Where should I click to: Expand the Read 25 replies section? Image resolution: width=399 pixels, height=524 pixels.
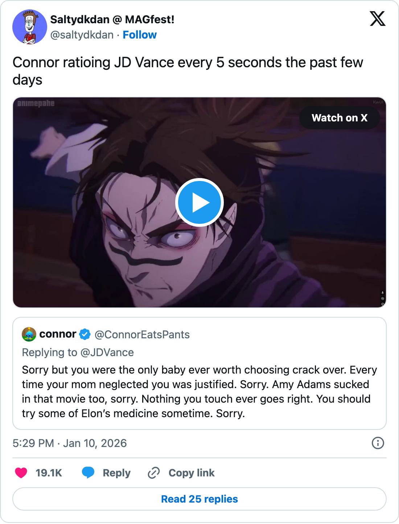click(x=199, y=499)
